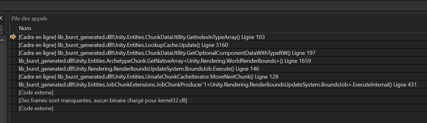
Task: Click empty area below the call stack rows
Action: click(214, 117)
